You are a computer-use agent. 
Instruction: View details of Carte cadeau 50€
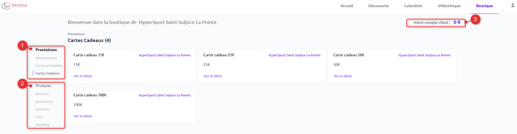click(x=343, y=76)
